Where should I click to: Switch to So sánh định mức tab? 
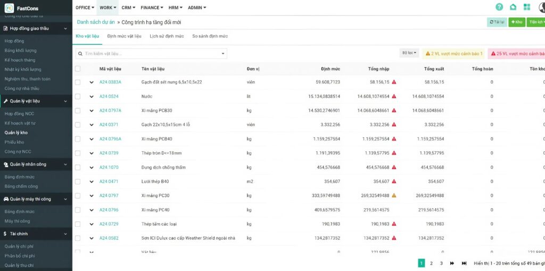click(x=210, y=36)
